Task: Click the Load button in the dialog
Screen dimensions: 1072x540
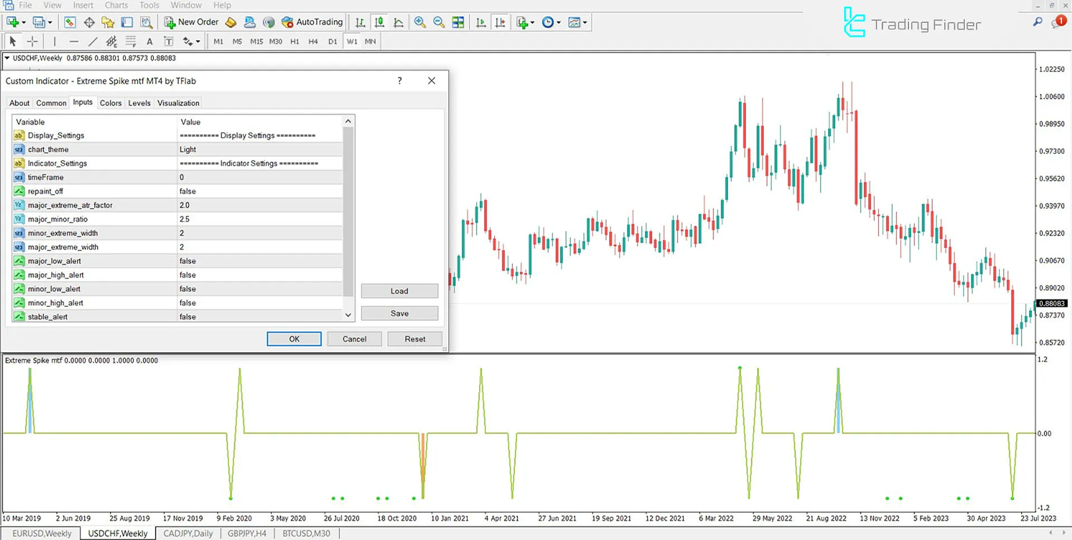Action: pos(399,291)
